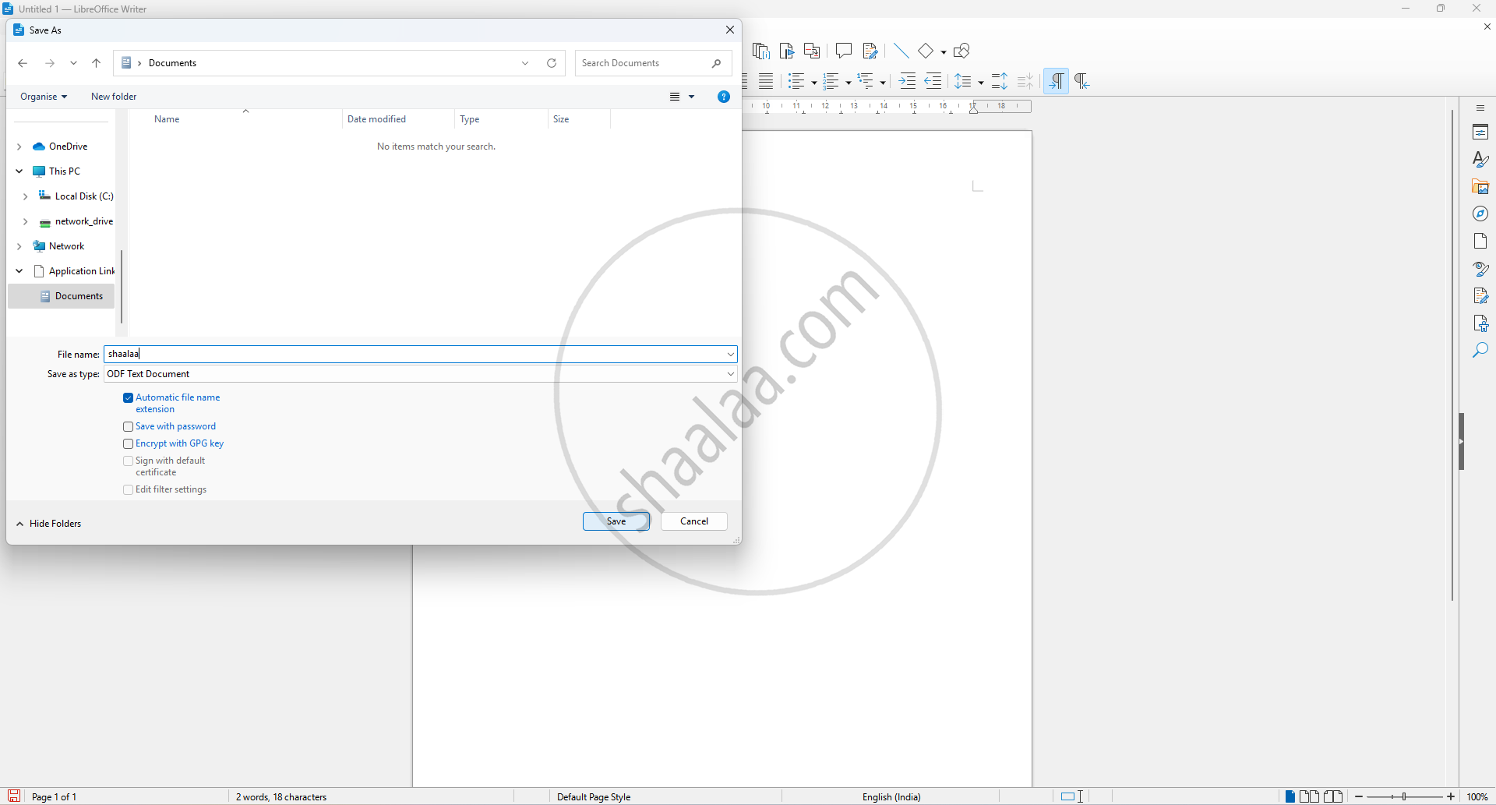Open the Organise menu
This screenshot has height=805, width=1496.
[44, 97]
